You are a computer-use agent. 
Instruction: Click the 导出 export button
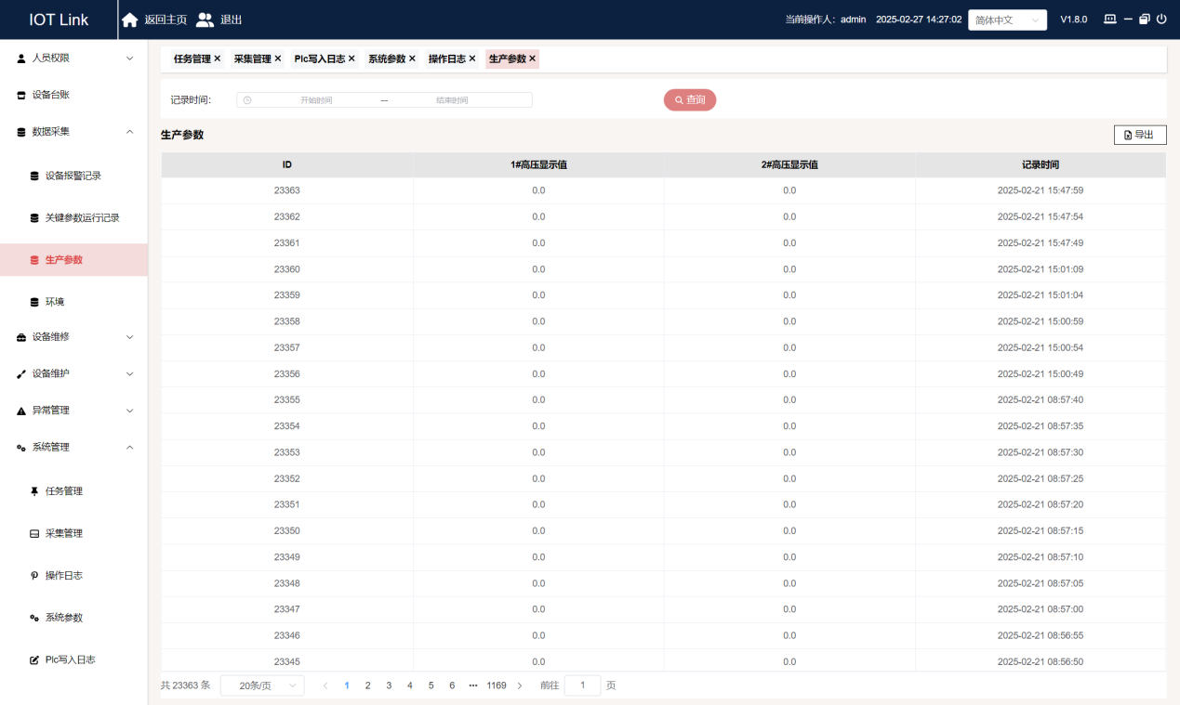point(1140,135)
